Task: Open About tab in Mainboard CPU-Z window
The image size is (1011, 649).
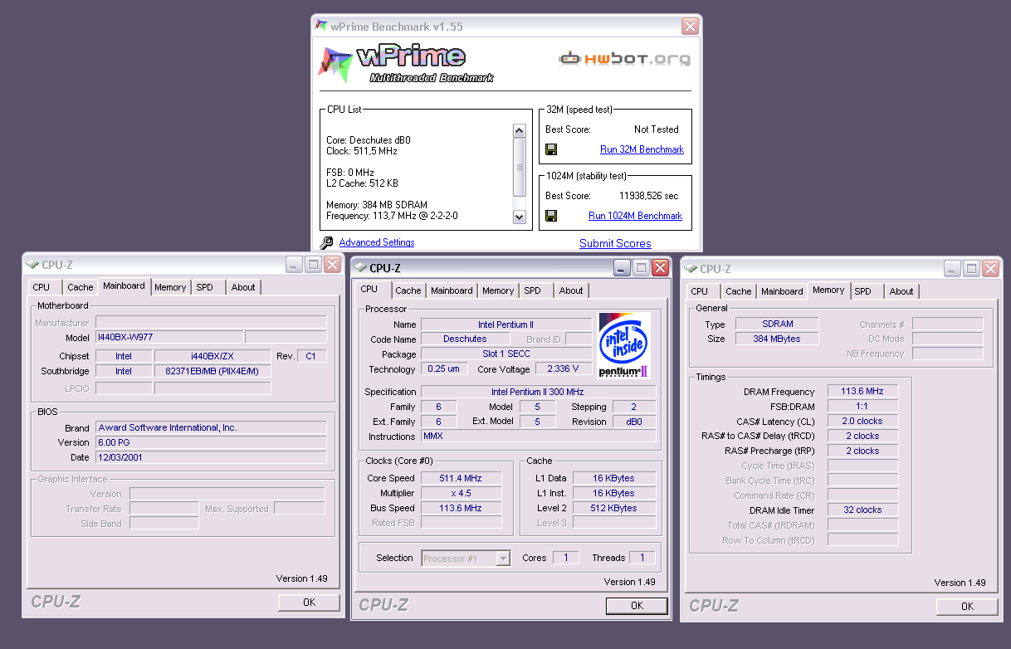Action: tap(243, 287)
